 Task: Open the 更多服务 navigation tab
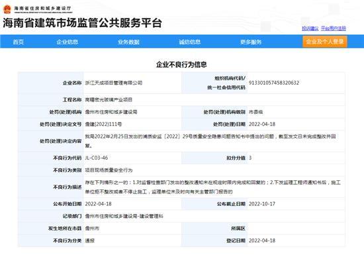[x=251, y=42]
